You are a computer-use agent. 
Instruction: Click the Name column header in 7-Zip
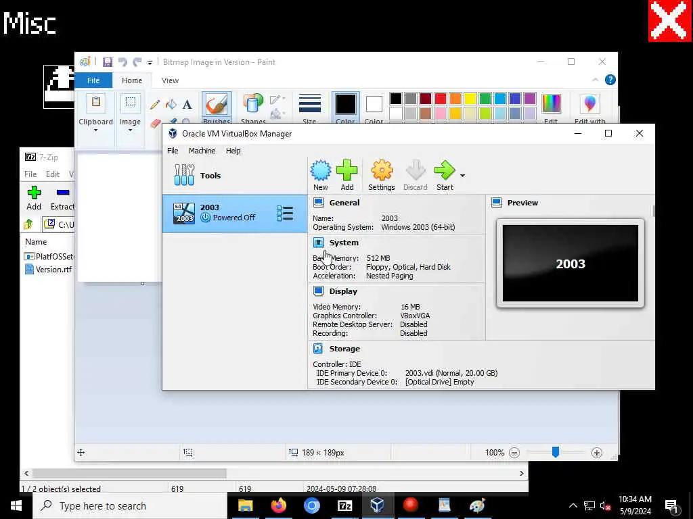pyautogui.click(x=36, y=242)
